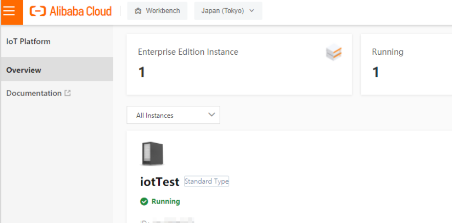Open the Japan (Tokyo) region dropdown
The height and width of the screenshot is (223, 452).
point(228,11)
